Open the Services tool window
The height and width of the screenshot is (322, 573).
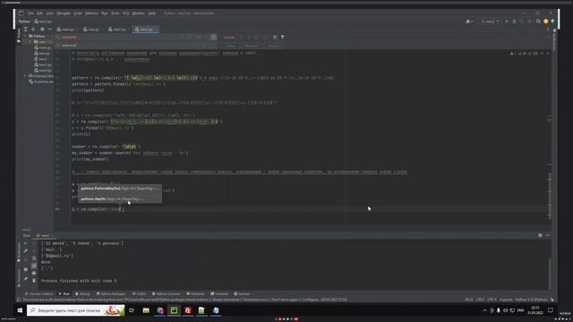pyautogui.click(x=242, y=294)
